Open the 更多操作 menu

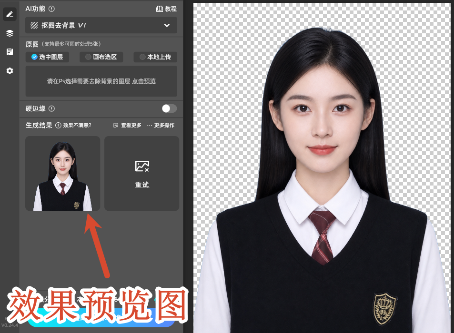[x=161, y=125]
